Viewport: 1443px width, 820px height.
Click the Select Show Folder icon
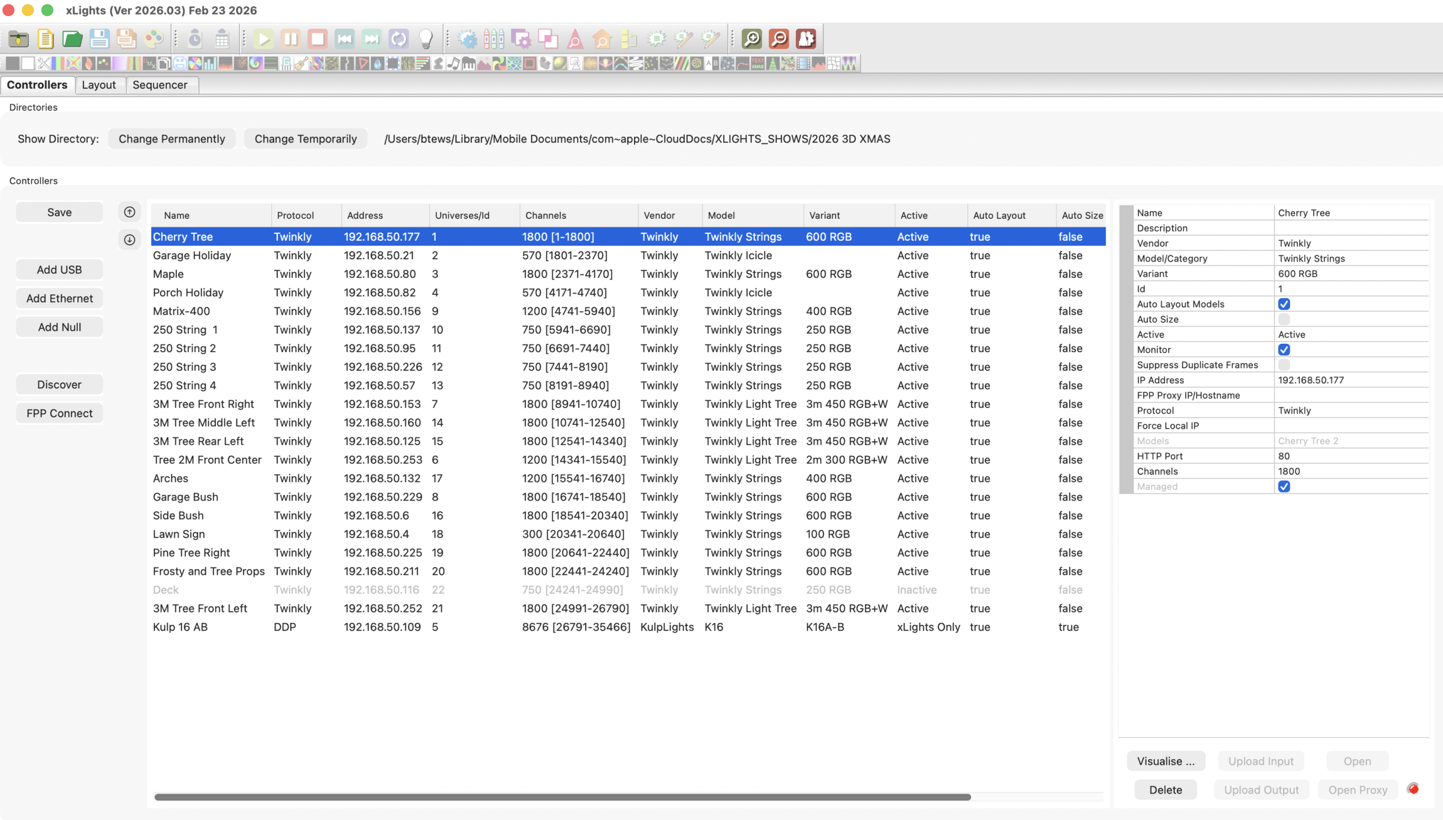[x=19, y=39]
